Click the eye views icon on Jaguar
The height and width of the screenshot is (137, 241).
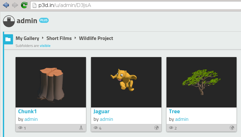tap(96, 128)
